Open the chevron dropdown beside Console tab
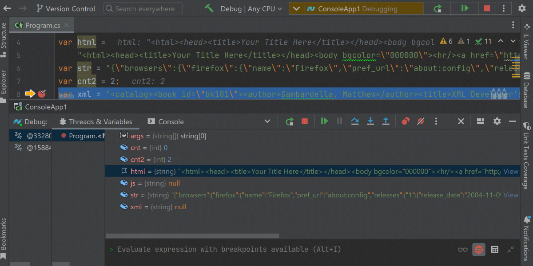The width and height of the screenshot is (533, 266). tap(267, 121)
